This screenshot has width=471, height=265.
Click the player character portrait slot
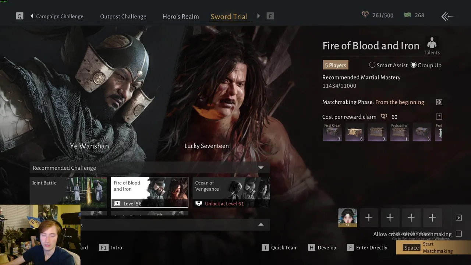point(348,218)
